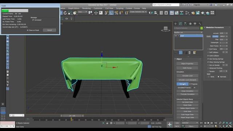Viewport: 233px width, 131px height.
Task: Toggle the Percent Snap icon
Action: coord(116,13)
